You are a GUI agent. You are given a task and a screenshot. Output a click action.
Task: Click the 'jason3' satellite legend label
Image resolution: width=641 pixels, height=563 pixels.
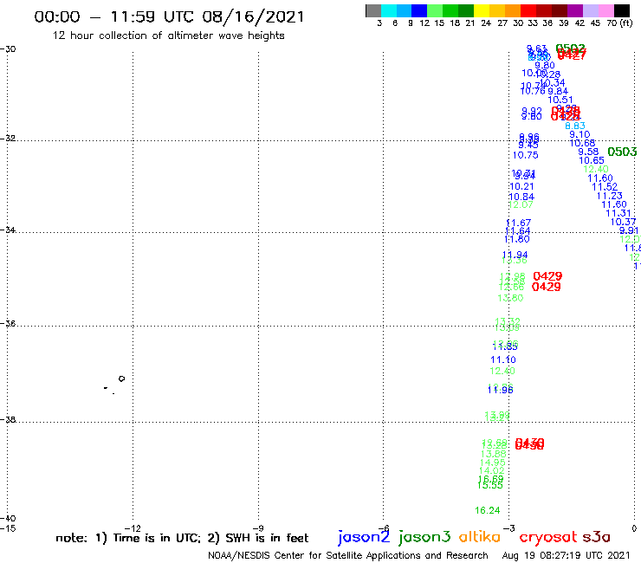[424, 537]
